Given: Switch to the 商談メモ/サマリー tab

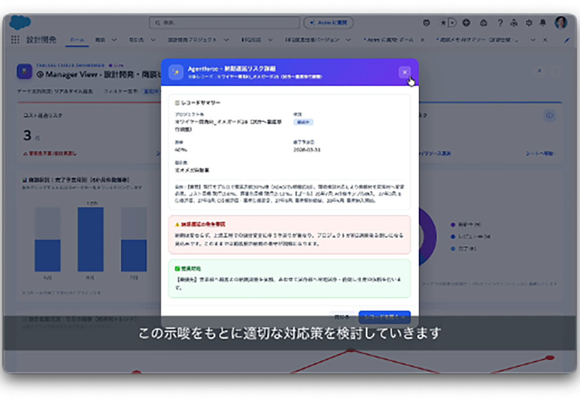Looking at the screenshot, I should click(477, 39).
